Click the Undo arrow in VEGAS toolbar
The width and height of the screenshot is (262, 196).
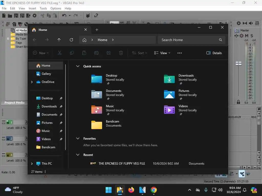64,16
